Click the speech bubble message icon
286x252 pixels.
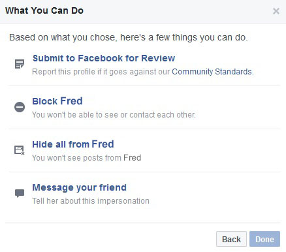point(20,193)
